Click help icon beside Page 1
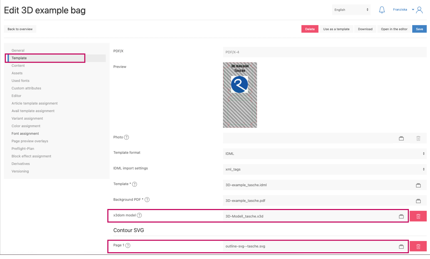This screenshot has width=430, height=259. point(128,245)
